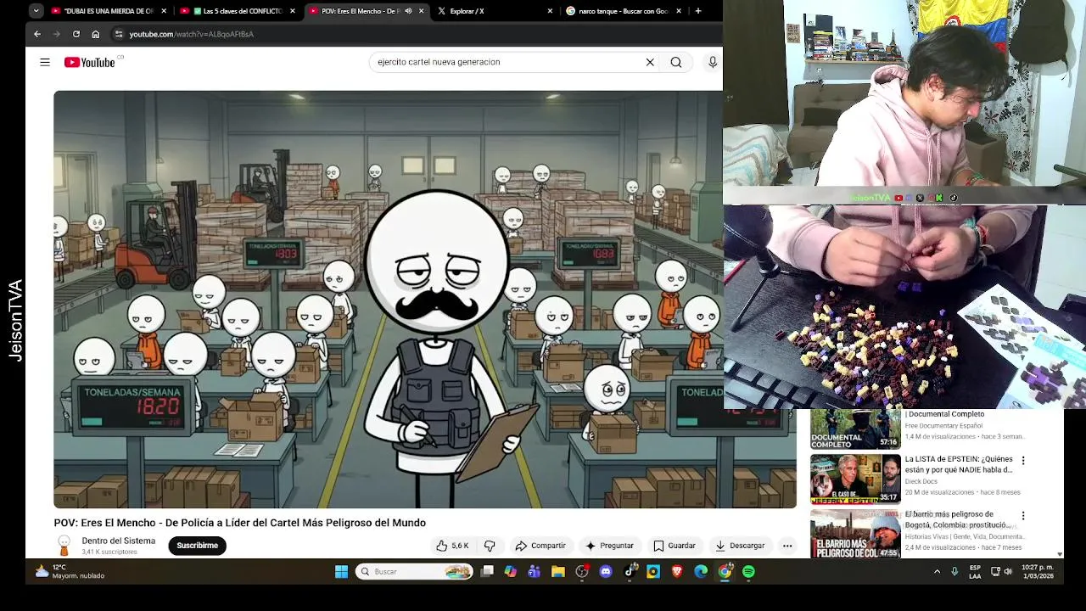Open the tab search dropdown arrow
Viewport: 1086px width, 611px height.
coord(36,11)
